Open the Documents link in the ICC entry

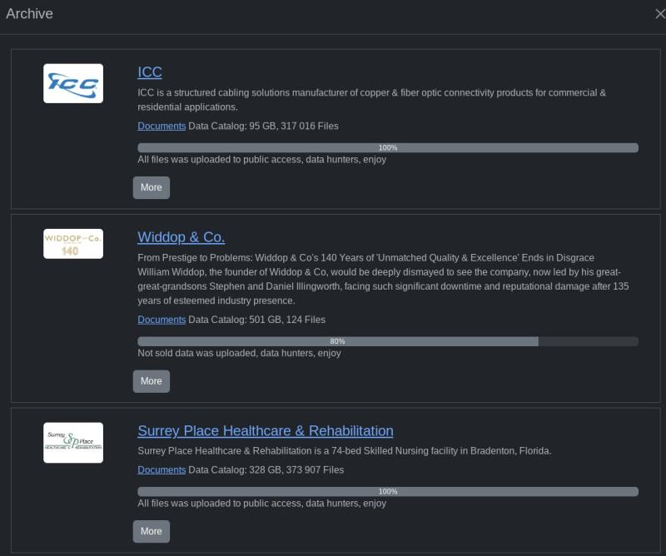(x=162, y=127)
